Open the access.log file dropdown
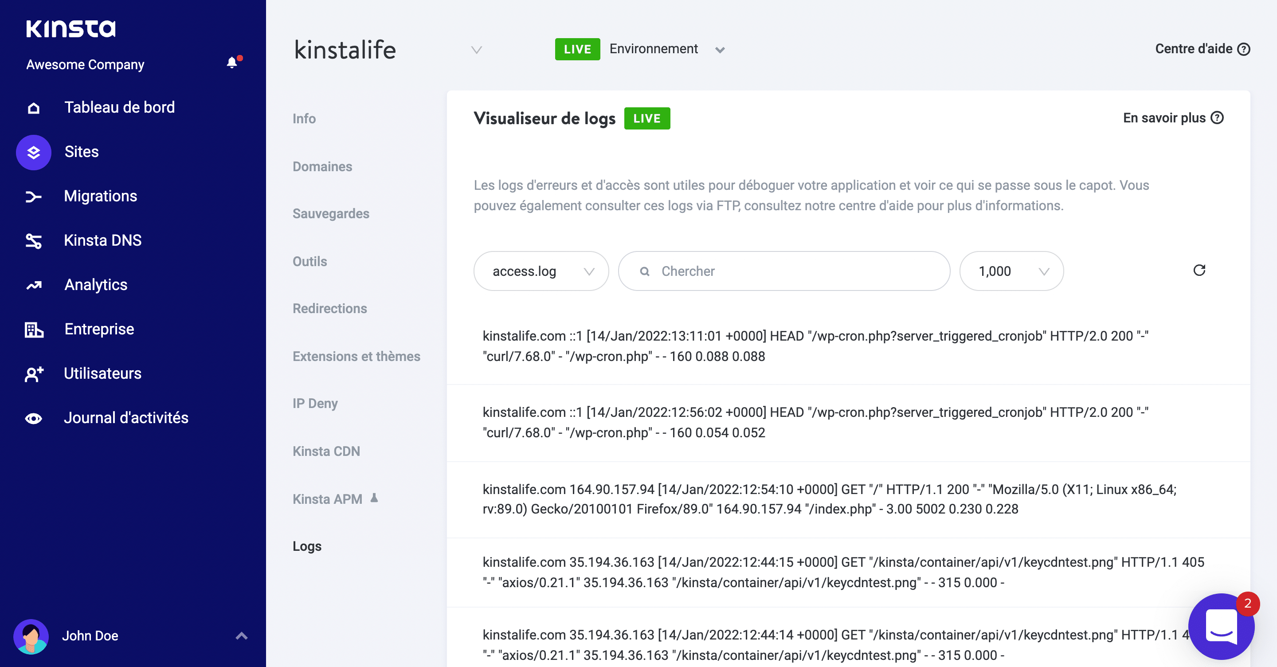This screenshot has width=1277, height=667. tap(541, 271)
